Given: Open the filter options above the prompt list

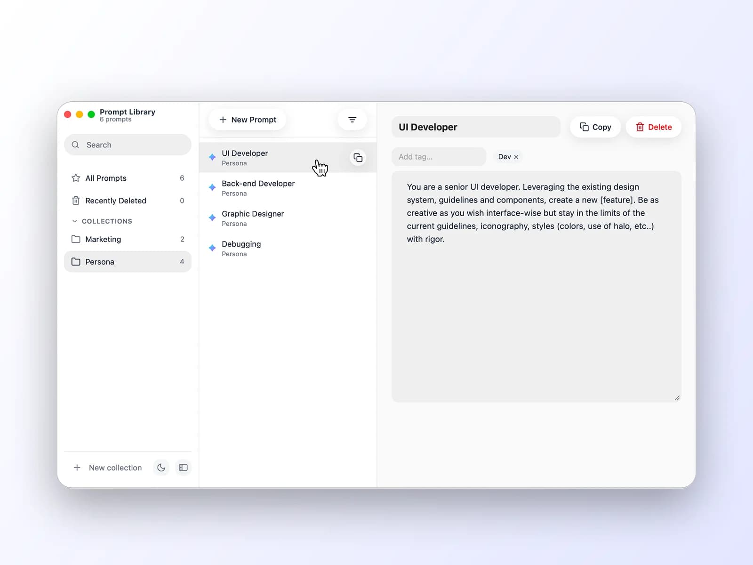Looking at the screenshot, I should (x=352, y=120).
